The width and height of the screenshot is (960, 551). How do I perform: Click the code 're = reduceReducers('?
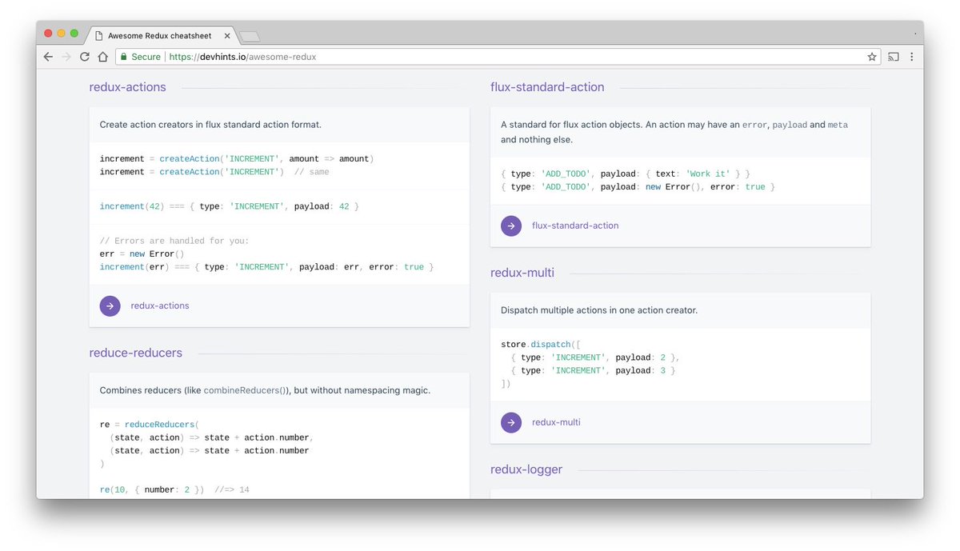pos(149,425)
